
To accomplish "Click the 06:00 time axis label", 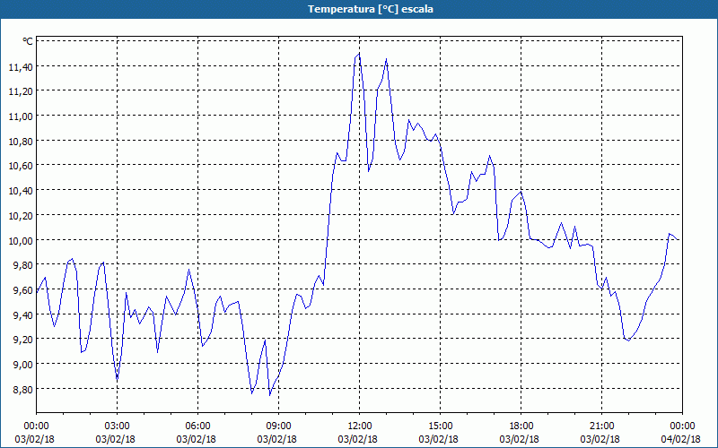I will pos(197,426).
